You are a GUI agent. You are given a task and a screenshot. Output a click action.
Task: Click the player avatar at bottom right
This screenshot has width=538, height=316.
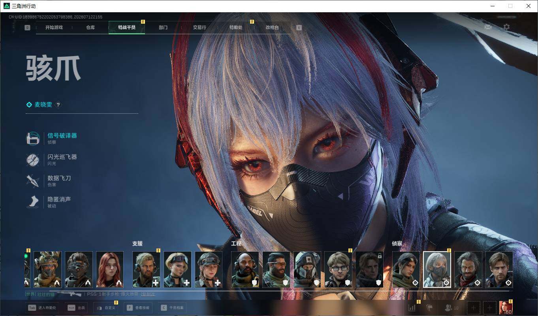pos(506,308)
